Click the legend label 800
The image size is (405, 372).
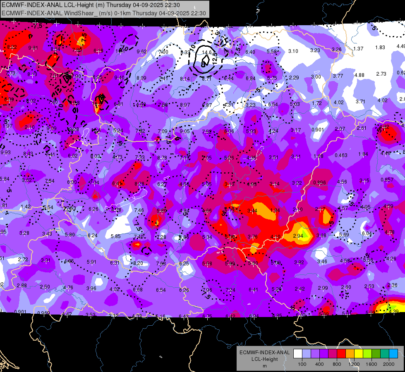pyautogui.click(x=337, y=364)
